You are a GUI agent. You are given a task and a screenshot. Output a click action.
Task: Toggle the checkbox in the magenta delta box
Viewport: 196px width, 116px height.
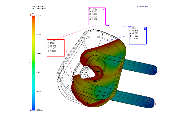coord(104,9)
